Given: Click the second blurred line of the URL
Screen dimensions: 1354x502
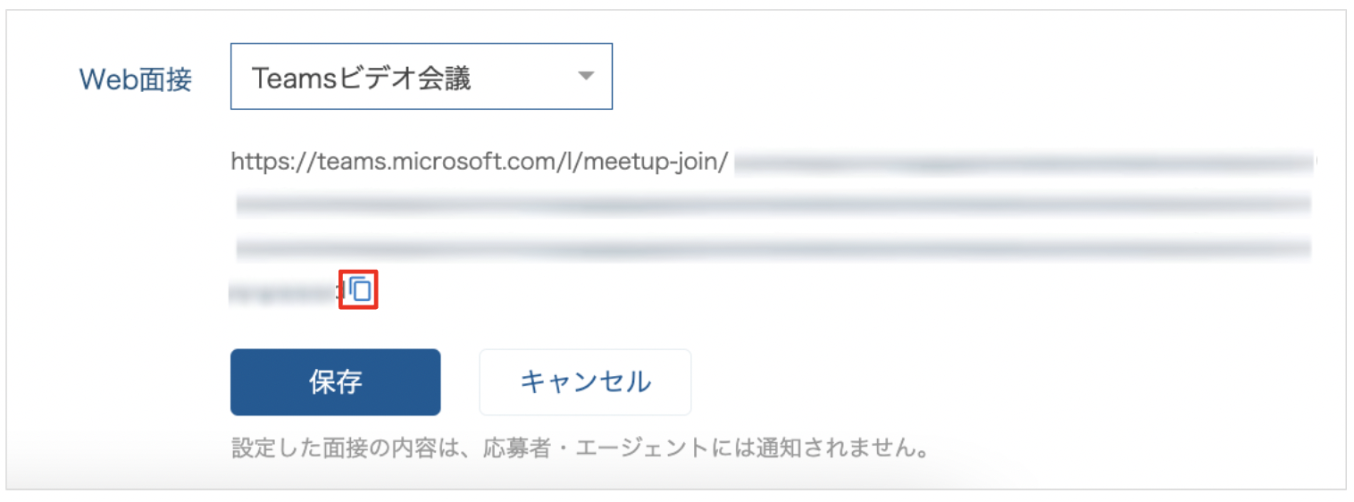Looking at the screenshot, I should tap(773, 205).
